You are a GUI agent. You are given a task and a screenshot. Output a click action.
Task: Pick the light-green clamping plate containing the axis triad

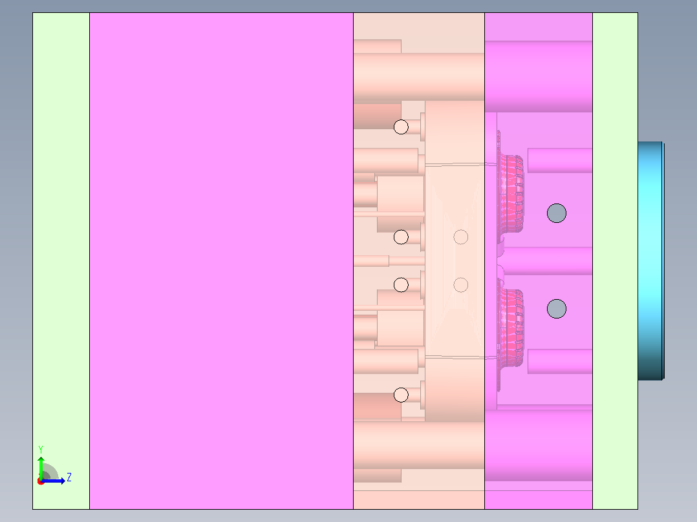tap(61, 261)
